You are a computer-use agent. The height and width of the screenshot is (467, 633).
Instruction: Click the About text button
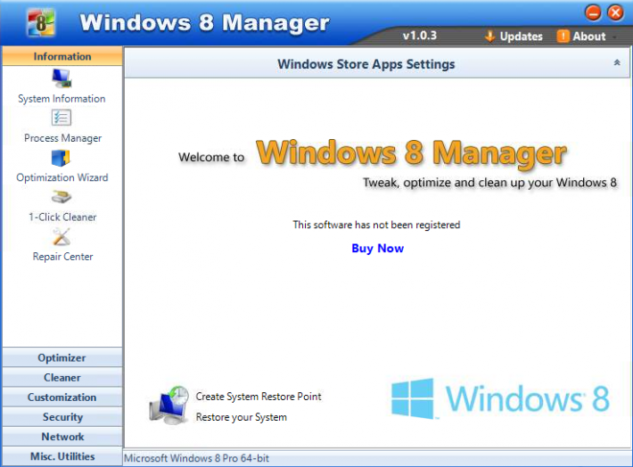point(589,37)
